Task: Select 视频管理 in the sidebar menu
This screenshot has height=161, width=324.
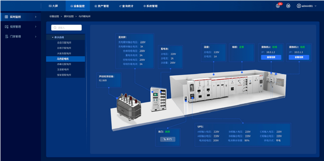Action: (20, 27)
